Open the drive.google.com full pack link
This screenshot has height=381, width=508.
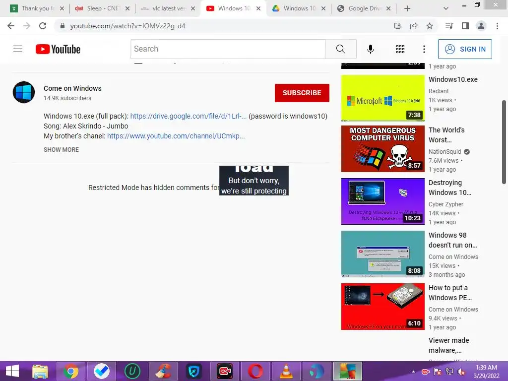(188, 116)
